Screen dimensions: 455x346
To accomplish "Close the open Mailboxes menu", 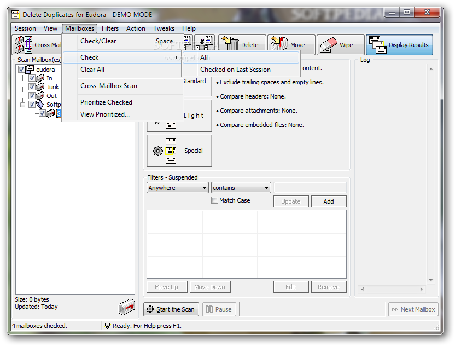I will [79, 28].
